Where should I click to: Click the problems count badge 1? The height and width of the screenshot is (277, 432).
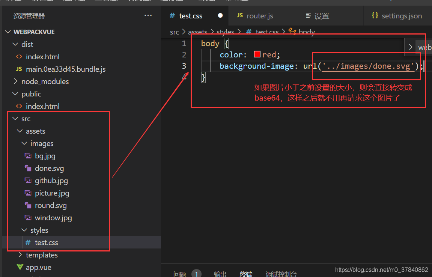[x=196, y=274]
